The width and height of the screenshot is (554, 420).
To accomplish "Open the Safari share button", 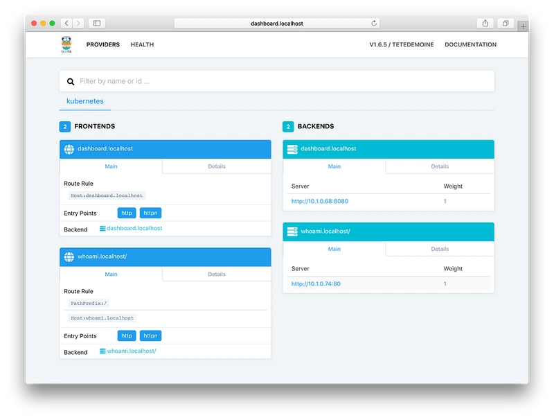I will pos(485,24).
